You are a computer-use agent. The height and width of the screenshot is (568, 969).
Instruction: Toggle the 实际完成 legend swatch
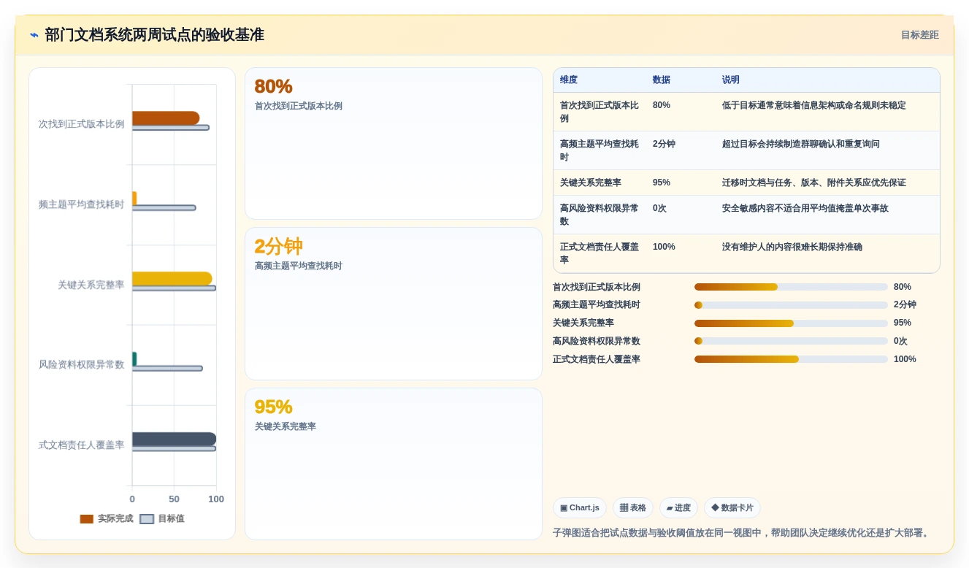87,519
